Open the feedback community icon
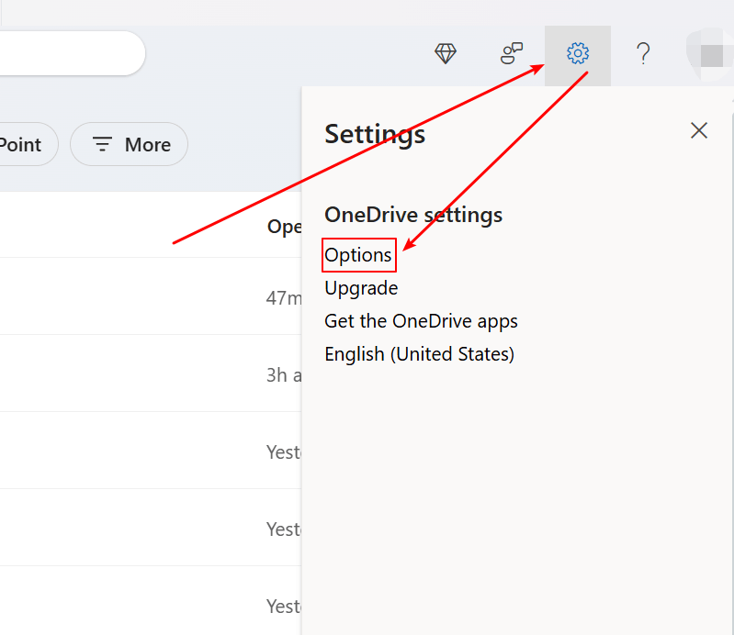The height and width of the screenshot is (635, 734). (511, 53)
